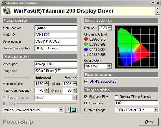Click the Video type field Analog
The image size is (161, 128).
click(x=56, y=64)
